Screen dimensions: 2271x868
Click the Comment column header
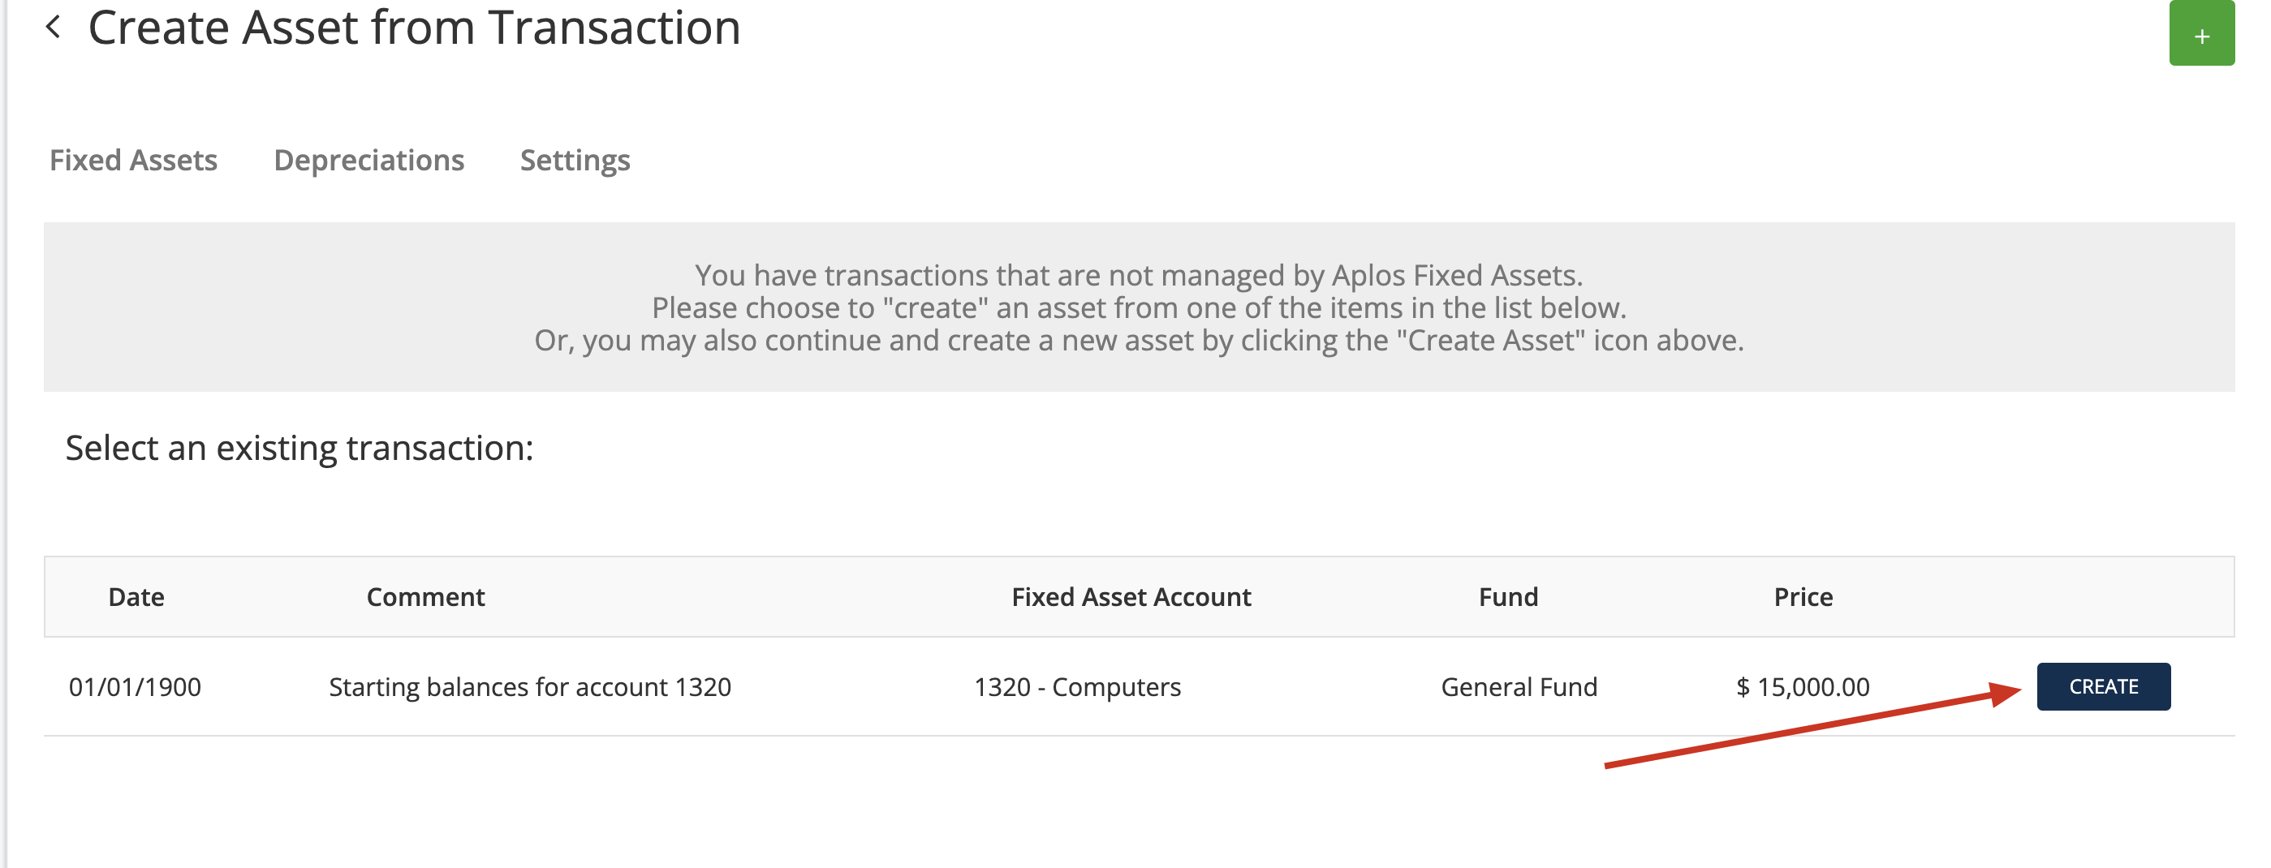(425, 598)
